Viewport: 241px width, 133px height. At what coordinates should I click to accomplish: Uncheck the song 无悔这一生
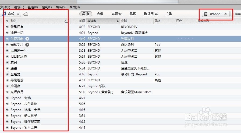pos(7,51)
